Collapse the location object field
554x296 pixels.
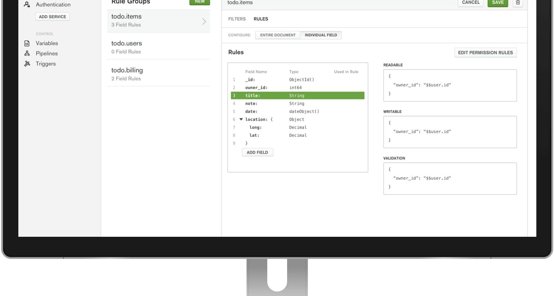241,120
